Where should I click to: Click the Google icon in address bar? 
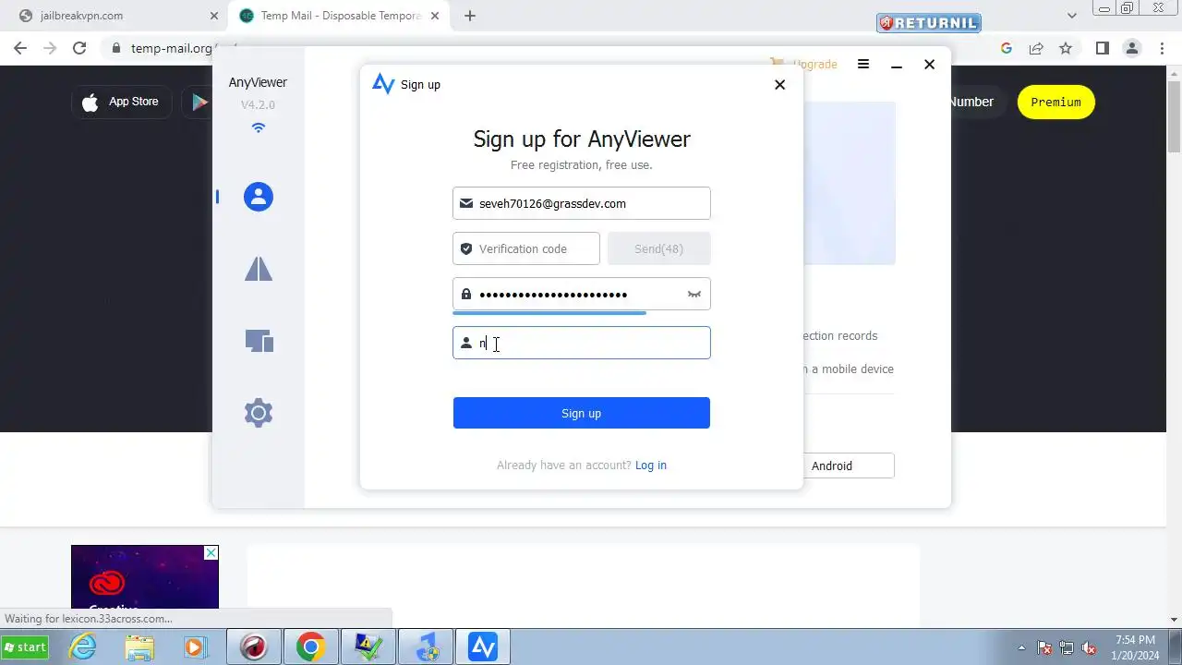(1007, 48)
